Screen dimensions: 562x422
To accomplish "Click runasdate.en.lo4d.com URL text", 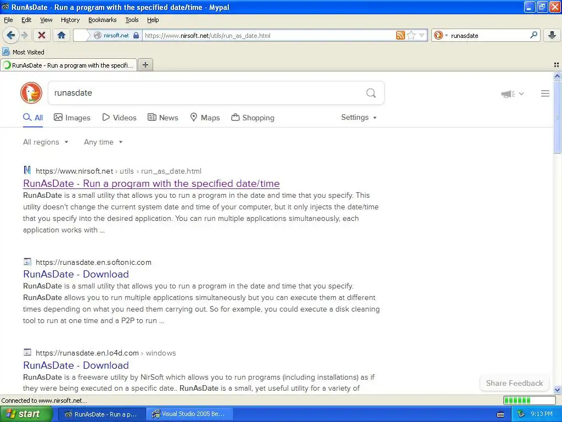I will 87,353.
